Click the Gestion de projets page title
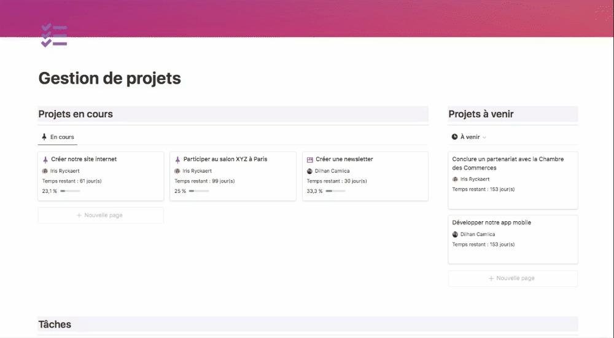This screenshot has height=338, width=614. pyautogui.click(x=109, y=79)
